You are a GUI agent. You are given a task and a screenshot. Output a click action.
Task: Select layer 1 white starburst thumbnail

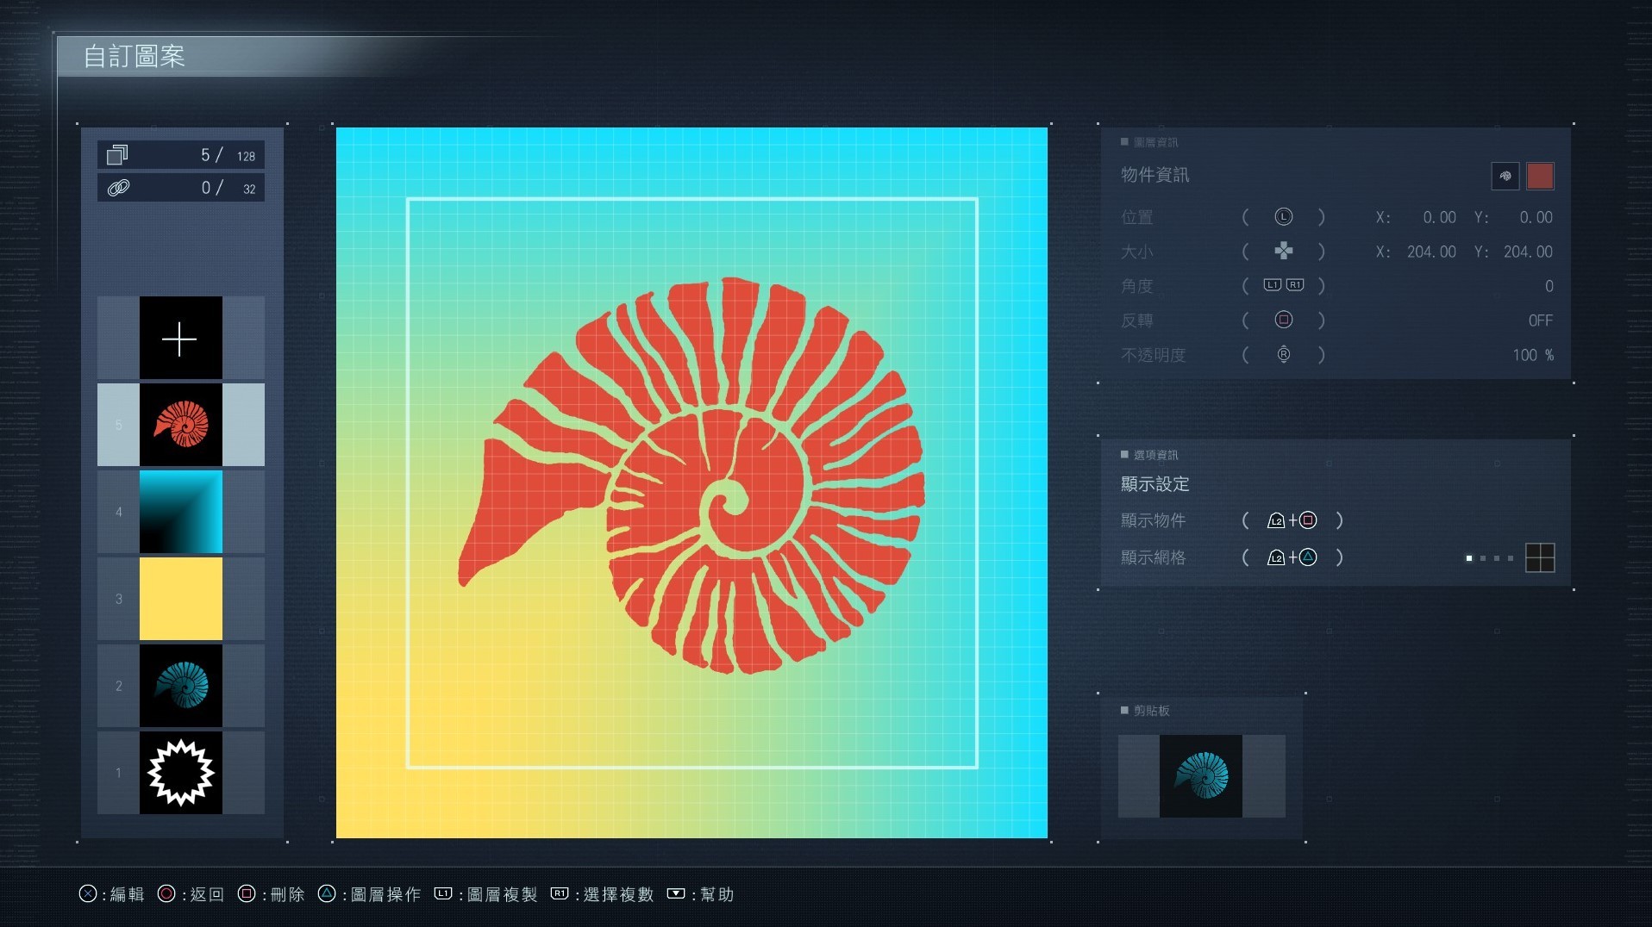[180, 773]
